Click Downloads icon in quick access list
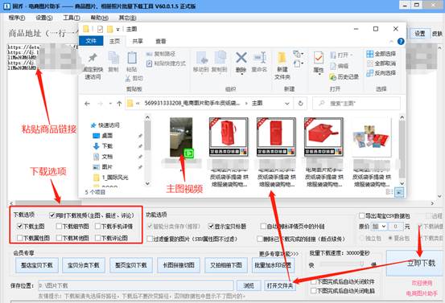This screenshot has height=303, width=445. pyautogui.click(x=97, y=146)
